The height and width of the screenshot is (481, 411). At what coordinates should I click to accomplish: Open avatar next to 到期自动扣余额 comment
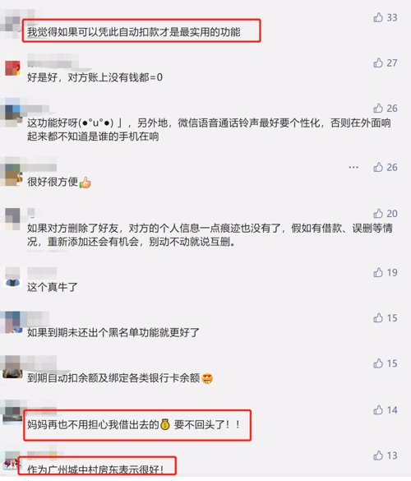[12, 369]
